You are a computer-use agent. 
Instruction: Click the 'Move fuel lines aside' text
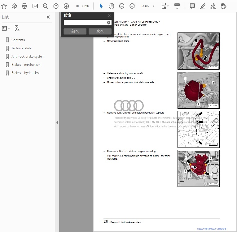coord(118,41)
